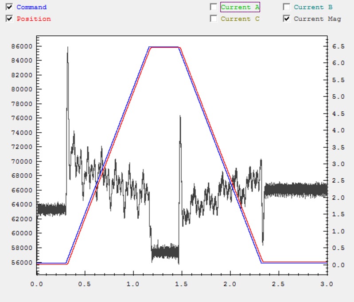Click the blue Command label text
Viewport: 354px width, 302px height.
click(x=31, y=7)
